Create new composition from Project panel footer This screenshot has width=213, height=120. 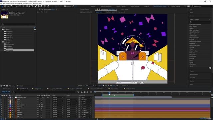pyautogui.click(x=7, y=86)
